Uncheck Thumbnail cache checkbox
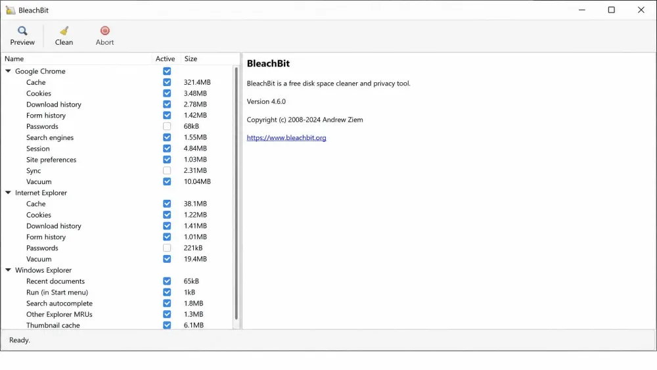 pyautogui.click(x=167, y=325)
